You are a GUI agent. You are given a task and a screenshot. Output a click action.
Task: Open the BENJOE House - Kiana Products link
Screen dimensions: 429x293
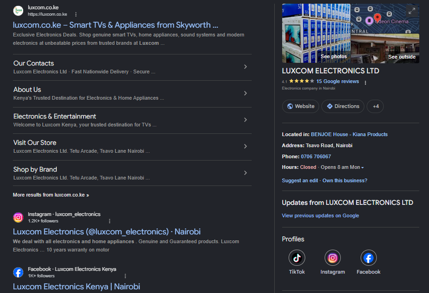click(349, 134)
